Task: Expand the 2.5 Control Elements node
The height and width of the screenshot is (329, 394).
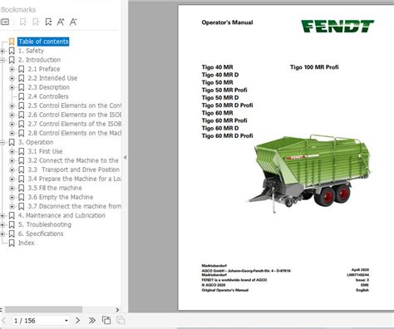Action: click(x=12, y=106)
